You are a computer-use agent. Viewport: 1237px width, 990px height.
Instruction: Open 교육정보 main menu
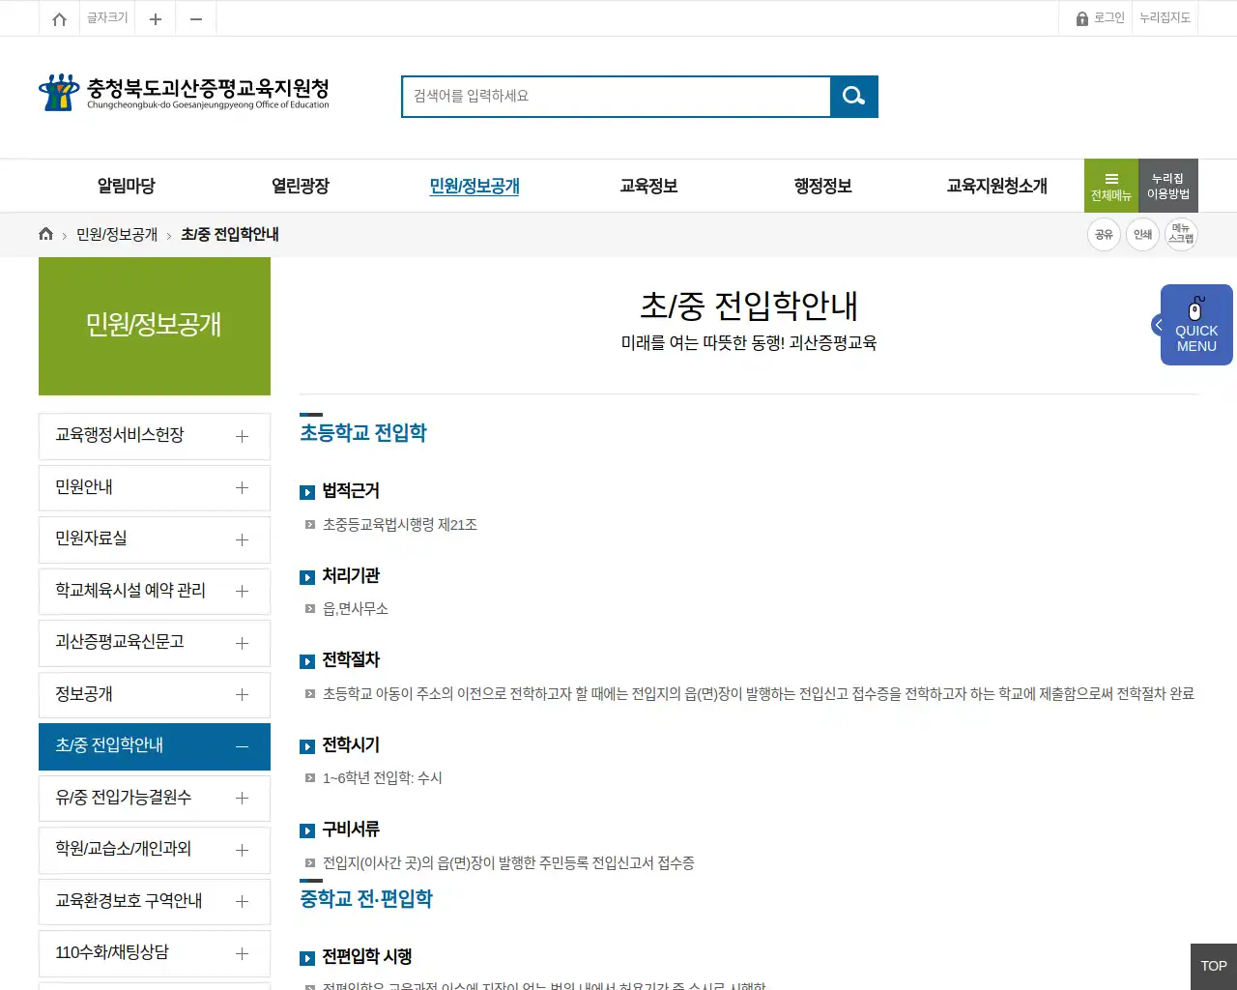tap(648, 186)
